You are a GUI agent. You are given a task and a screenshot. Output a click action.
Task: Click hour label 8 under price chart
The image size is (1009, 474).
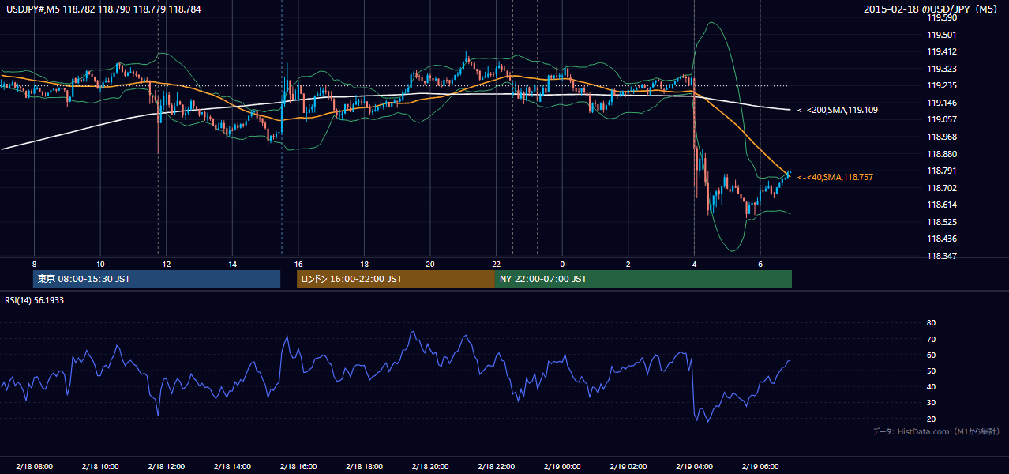(34, 264)
